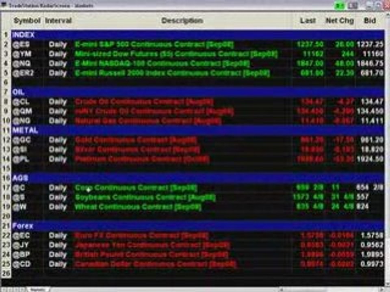Select the INDEX group header row

point(198,35)
